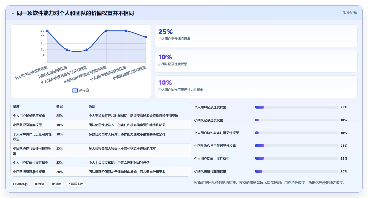Click the 个人用户协作与责任可见性权重 progress bar
Screen dimensions: 368x198
[x=296, y=133]
